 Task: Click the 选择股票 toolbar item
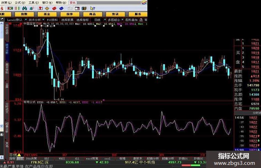67,20
